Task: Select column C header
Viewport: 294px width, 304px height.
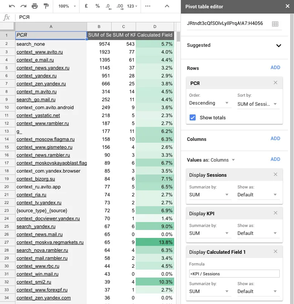Action: pos(124,26)
